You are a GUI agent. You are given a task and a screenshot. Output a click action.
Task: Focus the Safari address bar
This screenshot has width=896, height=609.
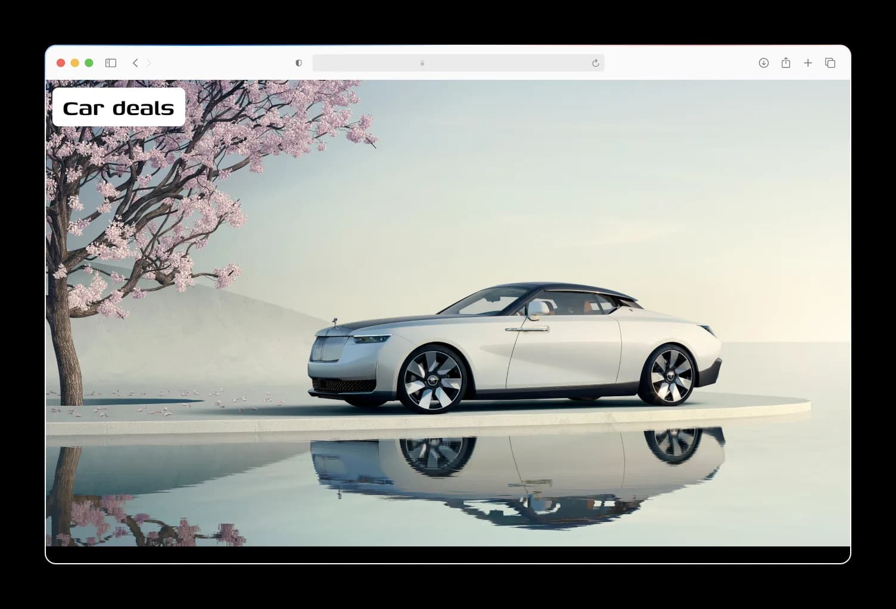point(458,63)
